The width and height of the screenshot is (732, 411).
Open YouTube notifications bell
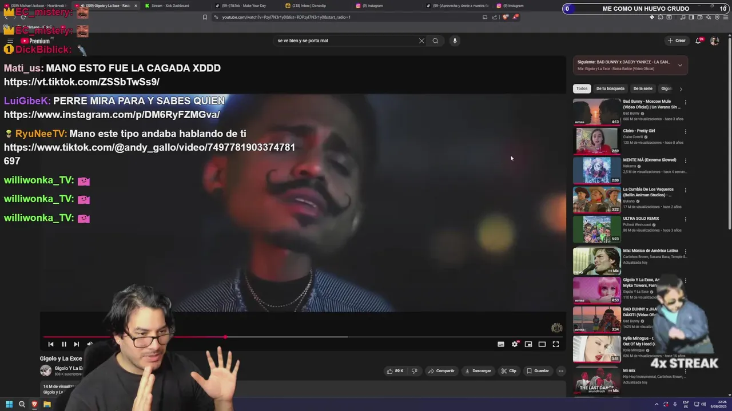point(698,41)
